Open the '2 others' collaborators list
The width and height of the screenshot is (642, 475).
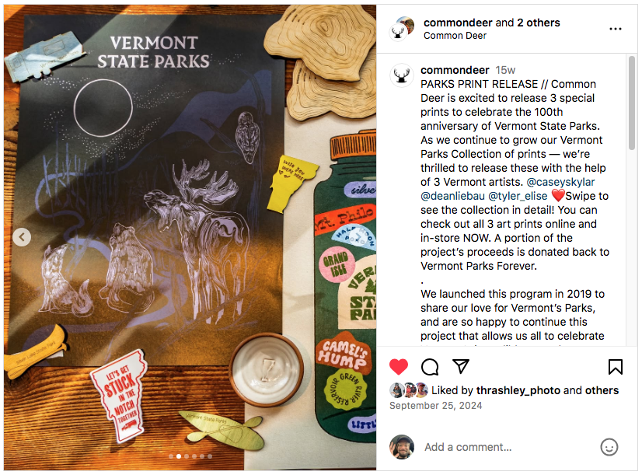tap(539, 23)
